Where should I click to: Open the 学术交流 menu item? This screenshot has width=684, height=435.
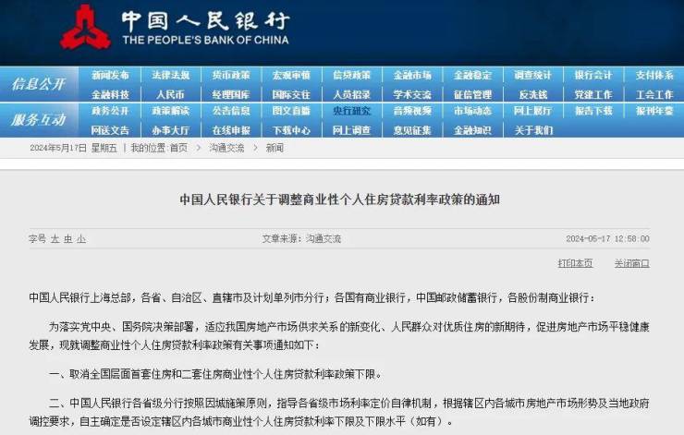tap(412, 94)
